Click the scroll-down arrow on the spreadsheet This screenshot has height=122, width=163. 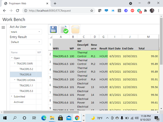point(161,109)
